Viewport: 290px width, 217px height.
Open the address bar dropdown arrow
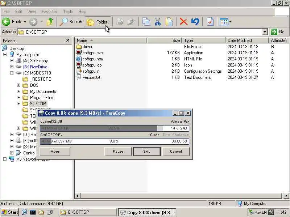tap(265, 32)
